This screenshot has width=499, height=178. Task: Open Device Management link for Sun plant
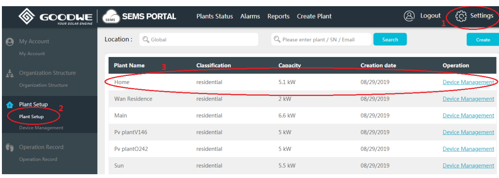468,166
